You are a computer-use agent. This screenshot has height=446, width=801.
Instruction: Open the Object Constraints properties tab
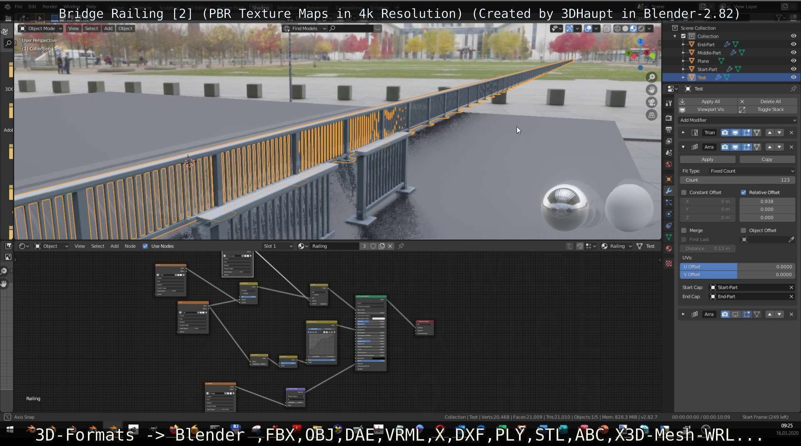click(x=669, y=225)
